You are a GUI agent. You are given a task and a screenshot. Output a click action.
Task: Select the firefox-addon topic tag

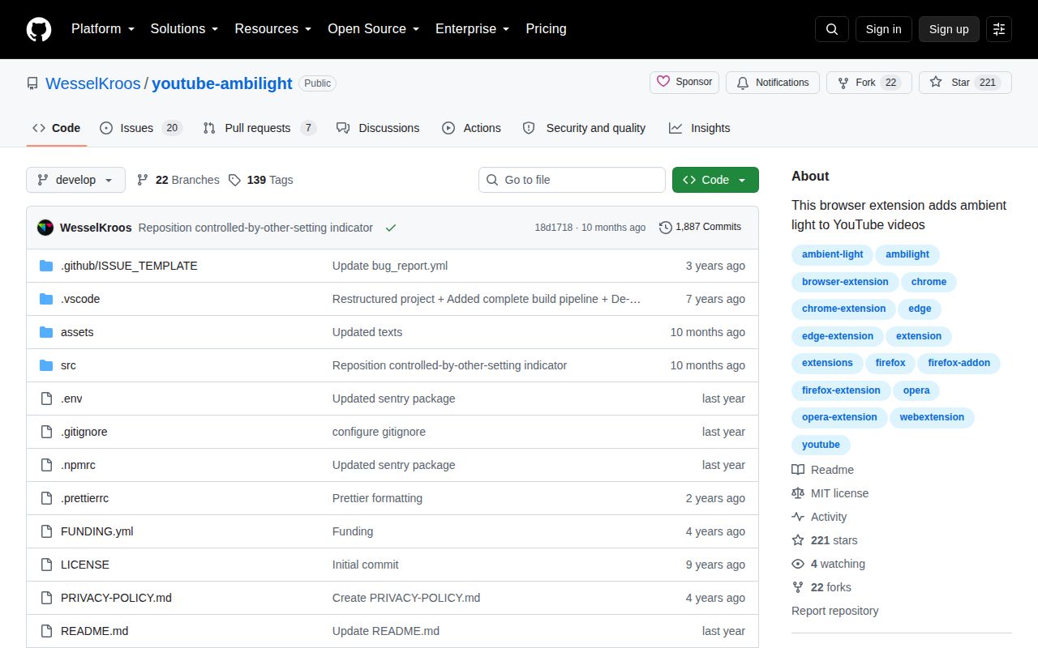coord(959,363)
